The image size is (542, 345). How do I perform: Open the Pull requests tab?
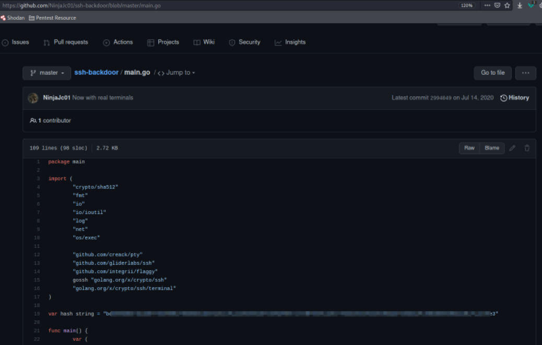[66, 42]
